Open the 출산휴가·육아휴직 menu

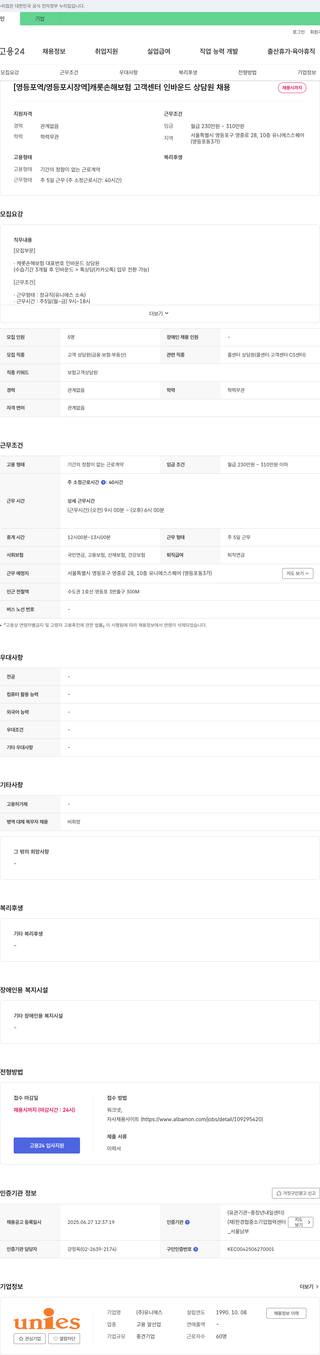point(291,51)
